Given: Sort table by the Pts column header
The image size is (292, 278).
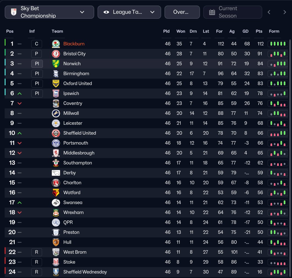Looking at the screenshot, I should coord(259,31).
